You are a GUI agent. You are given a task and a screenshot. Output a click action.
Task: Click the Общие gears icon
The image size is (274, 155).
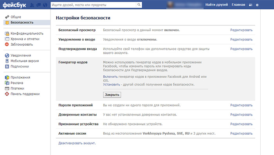point(7,17)
